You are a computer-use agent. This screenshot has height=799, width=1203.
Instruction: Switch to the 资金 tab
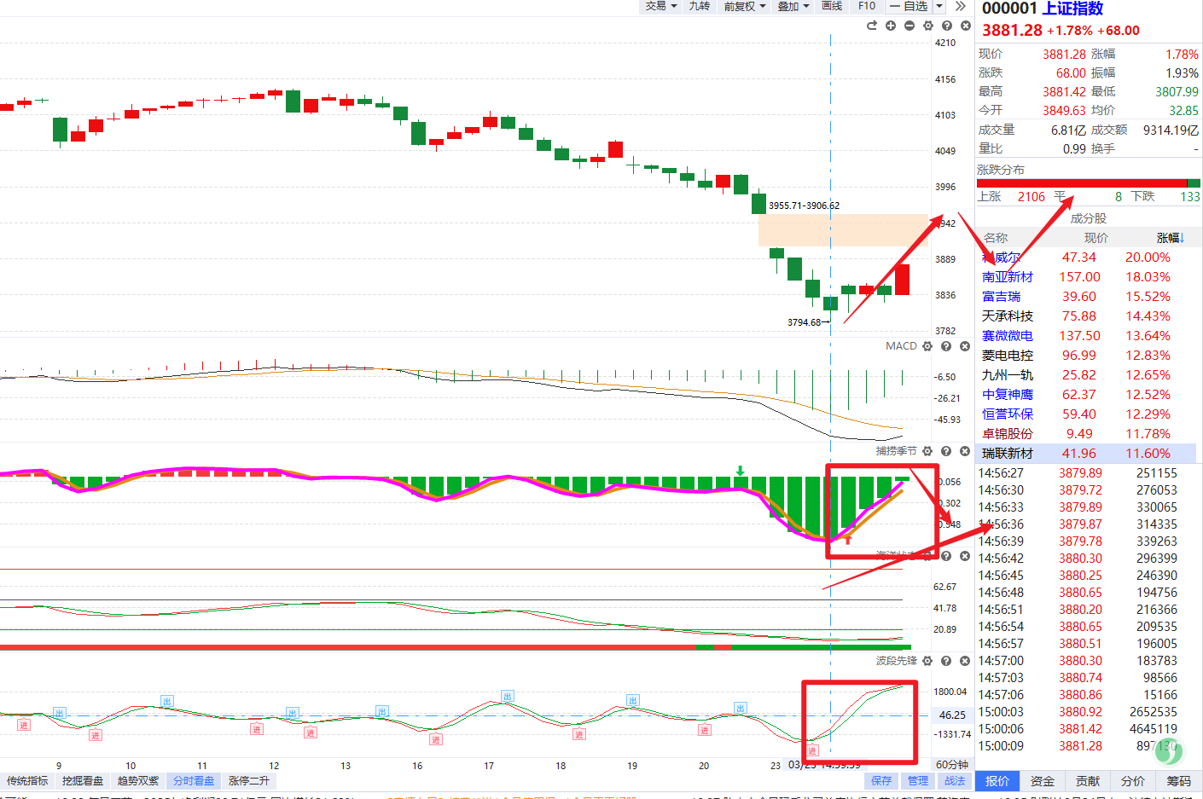pos(1042,780)
